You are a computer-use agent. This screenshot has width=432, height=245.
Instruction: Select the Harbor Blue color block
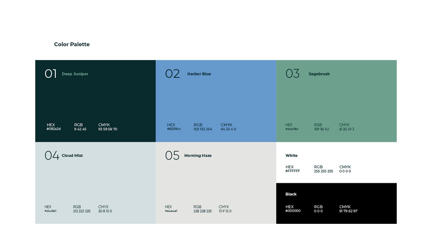coord(216,101)
